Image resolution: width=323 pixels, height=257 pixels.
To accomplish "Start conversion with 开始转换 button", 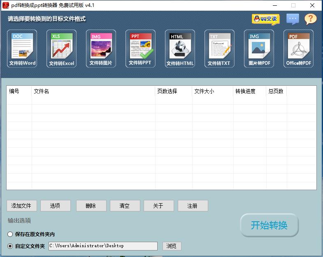I will pos(269,225).
